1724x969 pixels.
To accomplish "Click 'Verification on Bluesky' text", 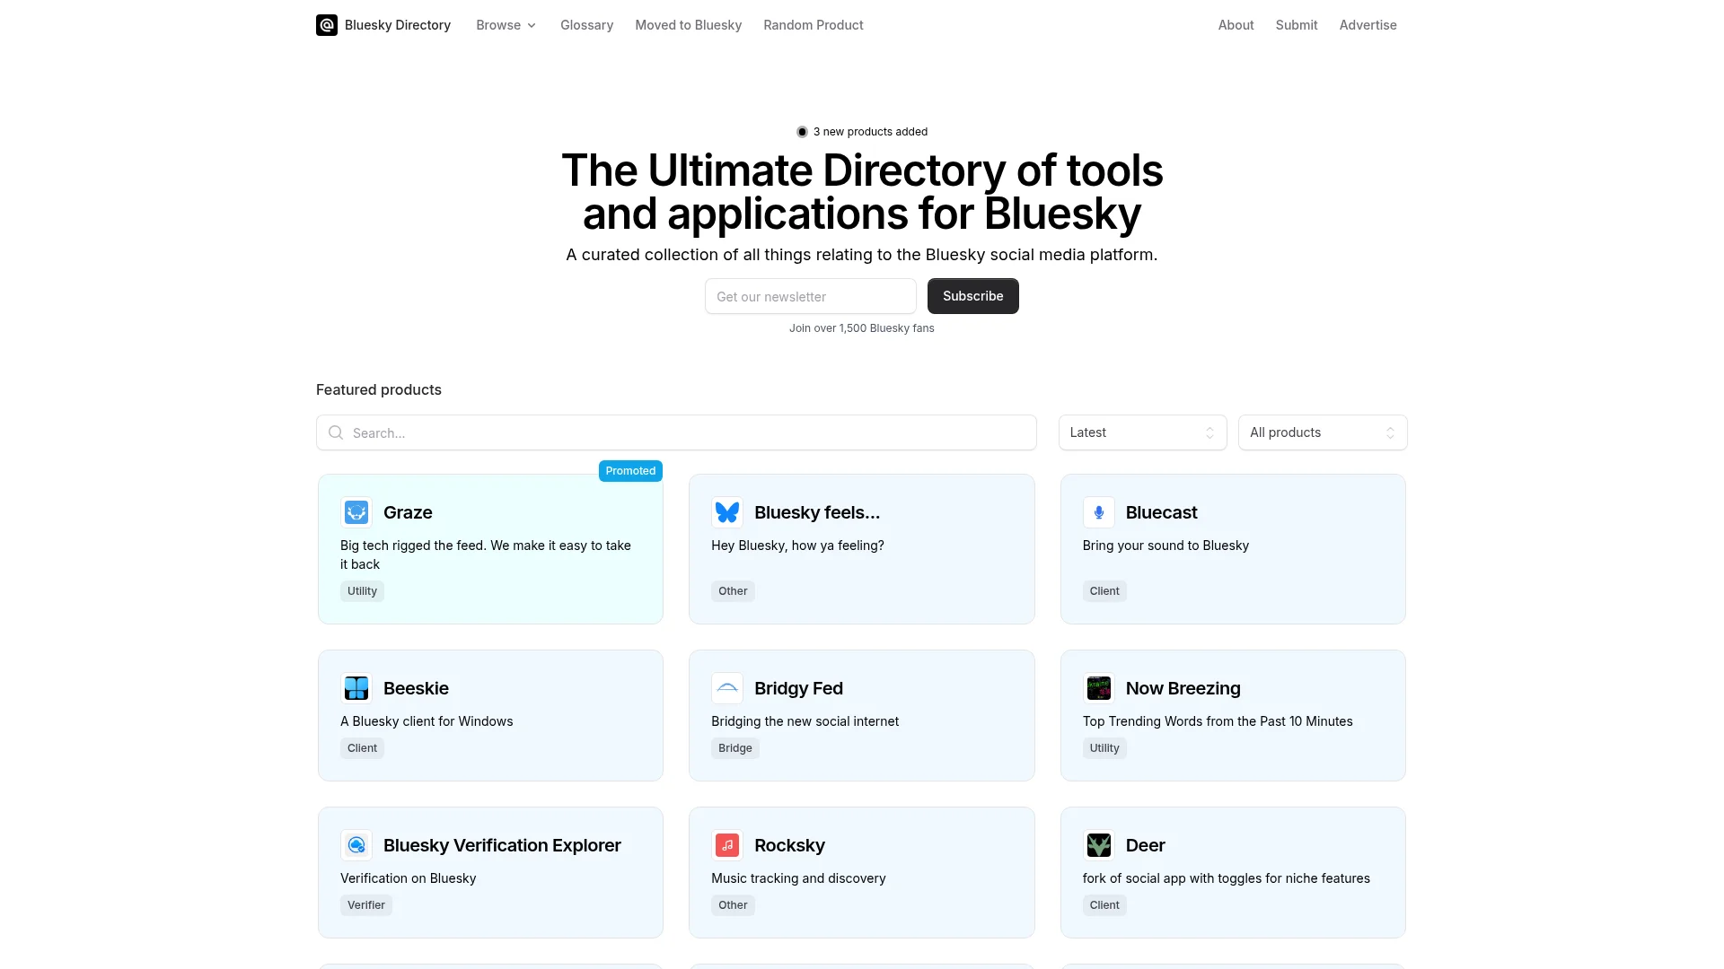I will point(408,878).
